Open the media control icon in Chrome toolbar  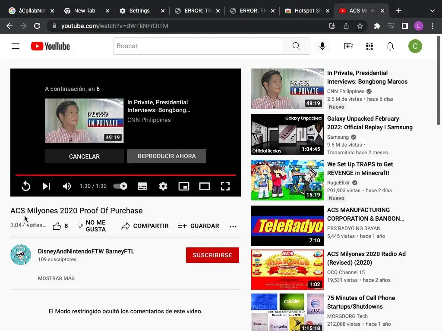pos(391,26)
